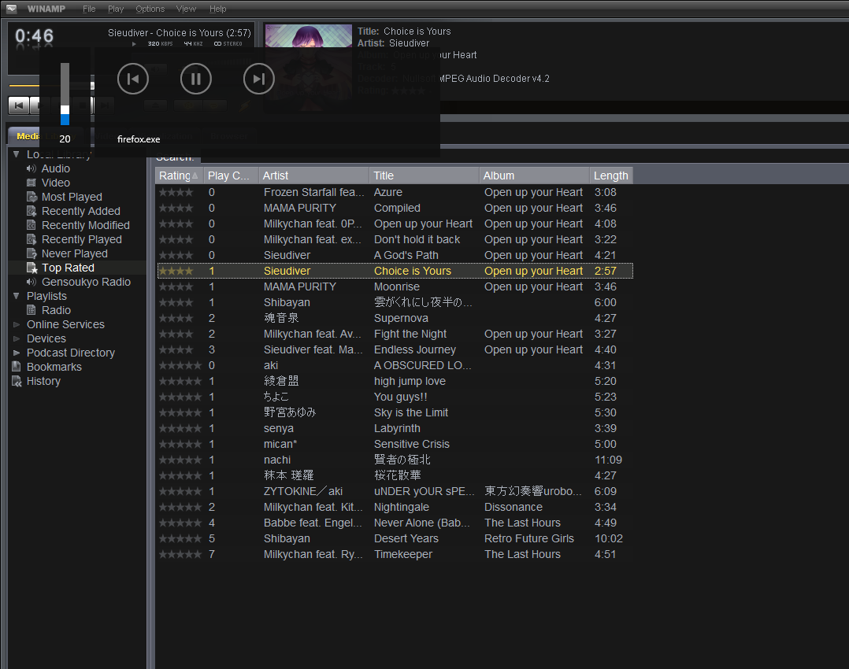Open the Bookmarks item in sidebar

click(x=54, y=367)
